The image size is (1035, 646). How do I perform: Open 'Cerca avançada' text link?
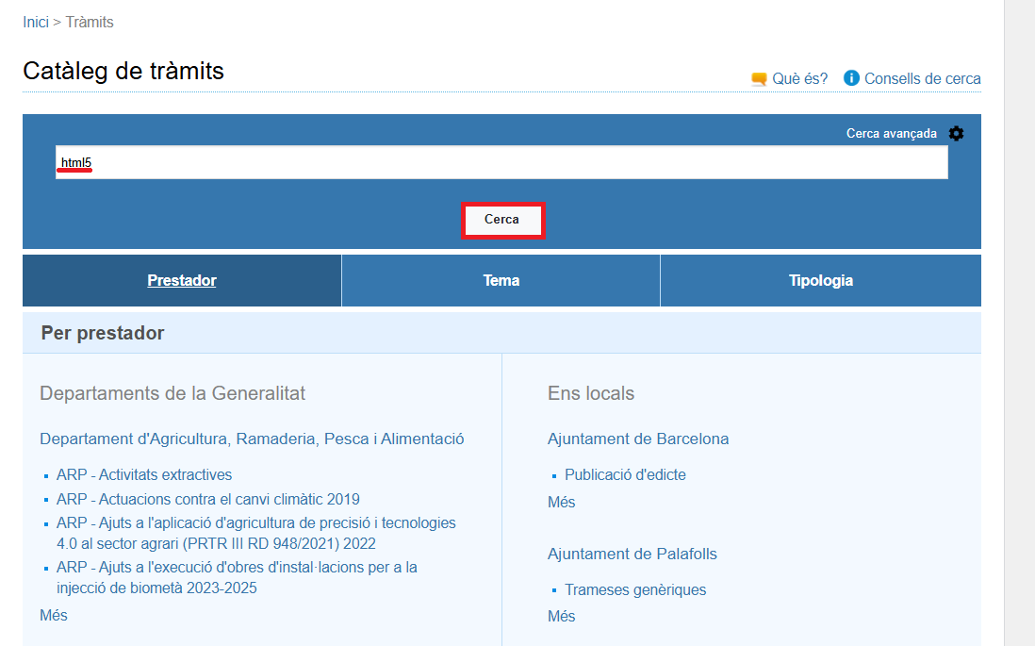(891, 134)
